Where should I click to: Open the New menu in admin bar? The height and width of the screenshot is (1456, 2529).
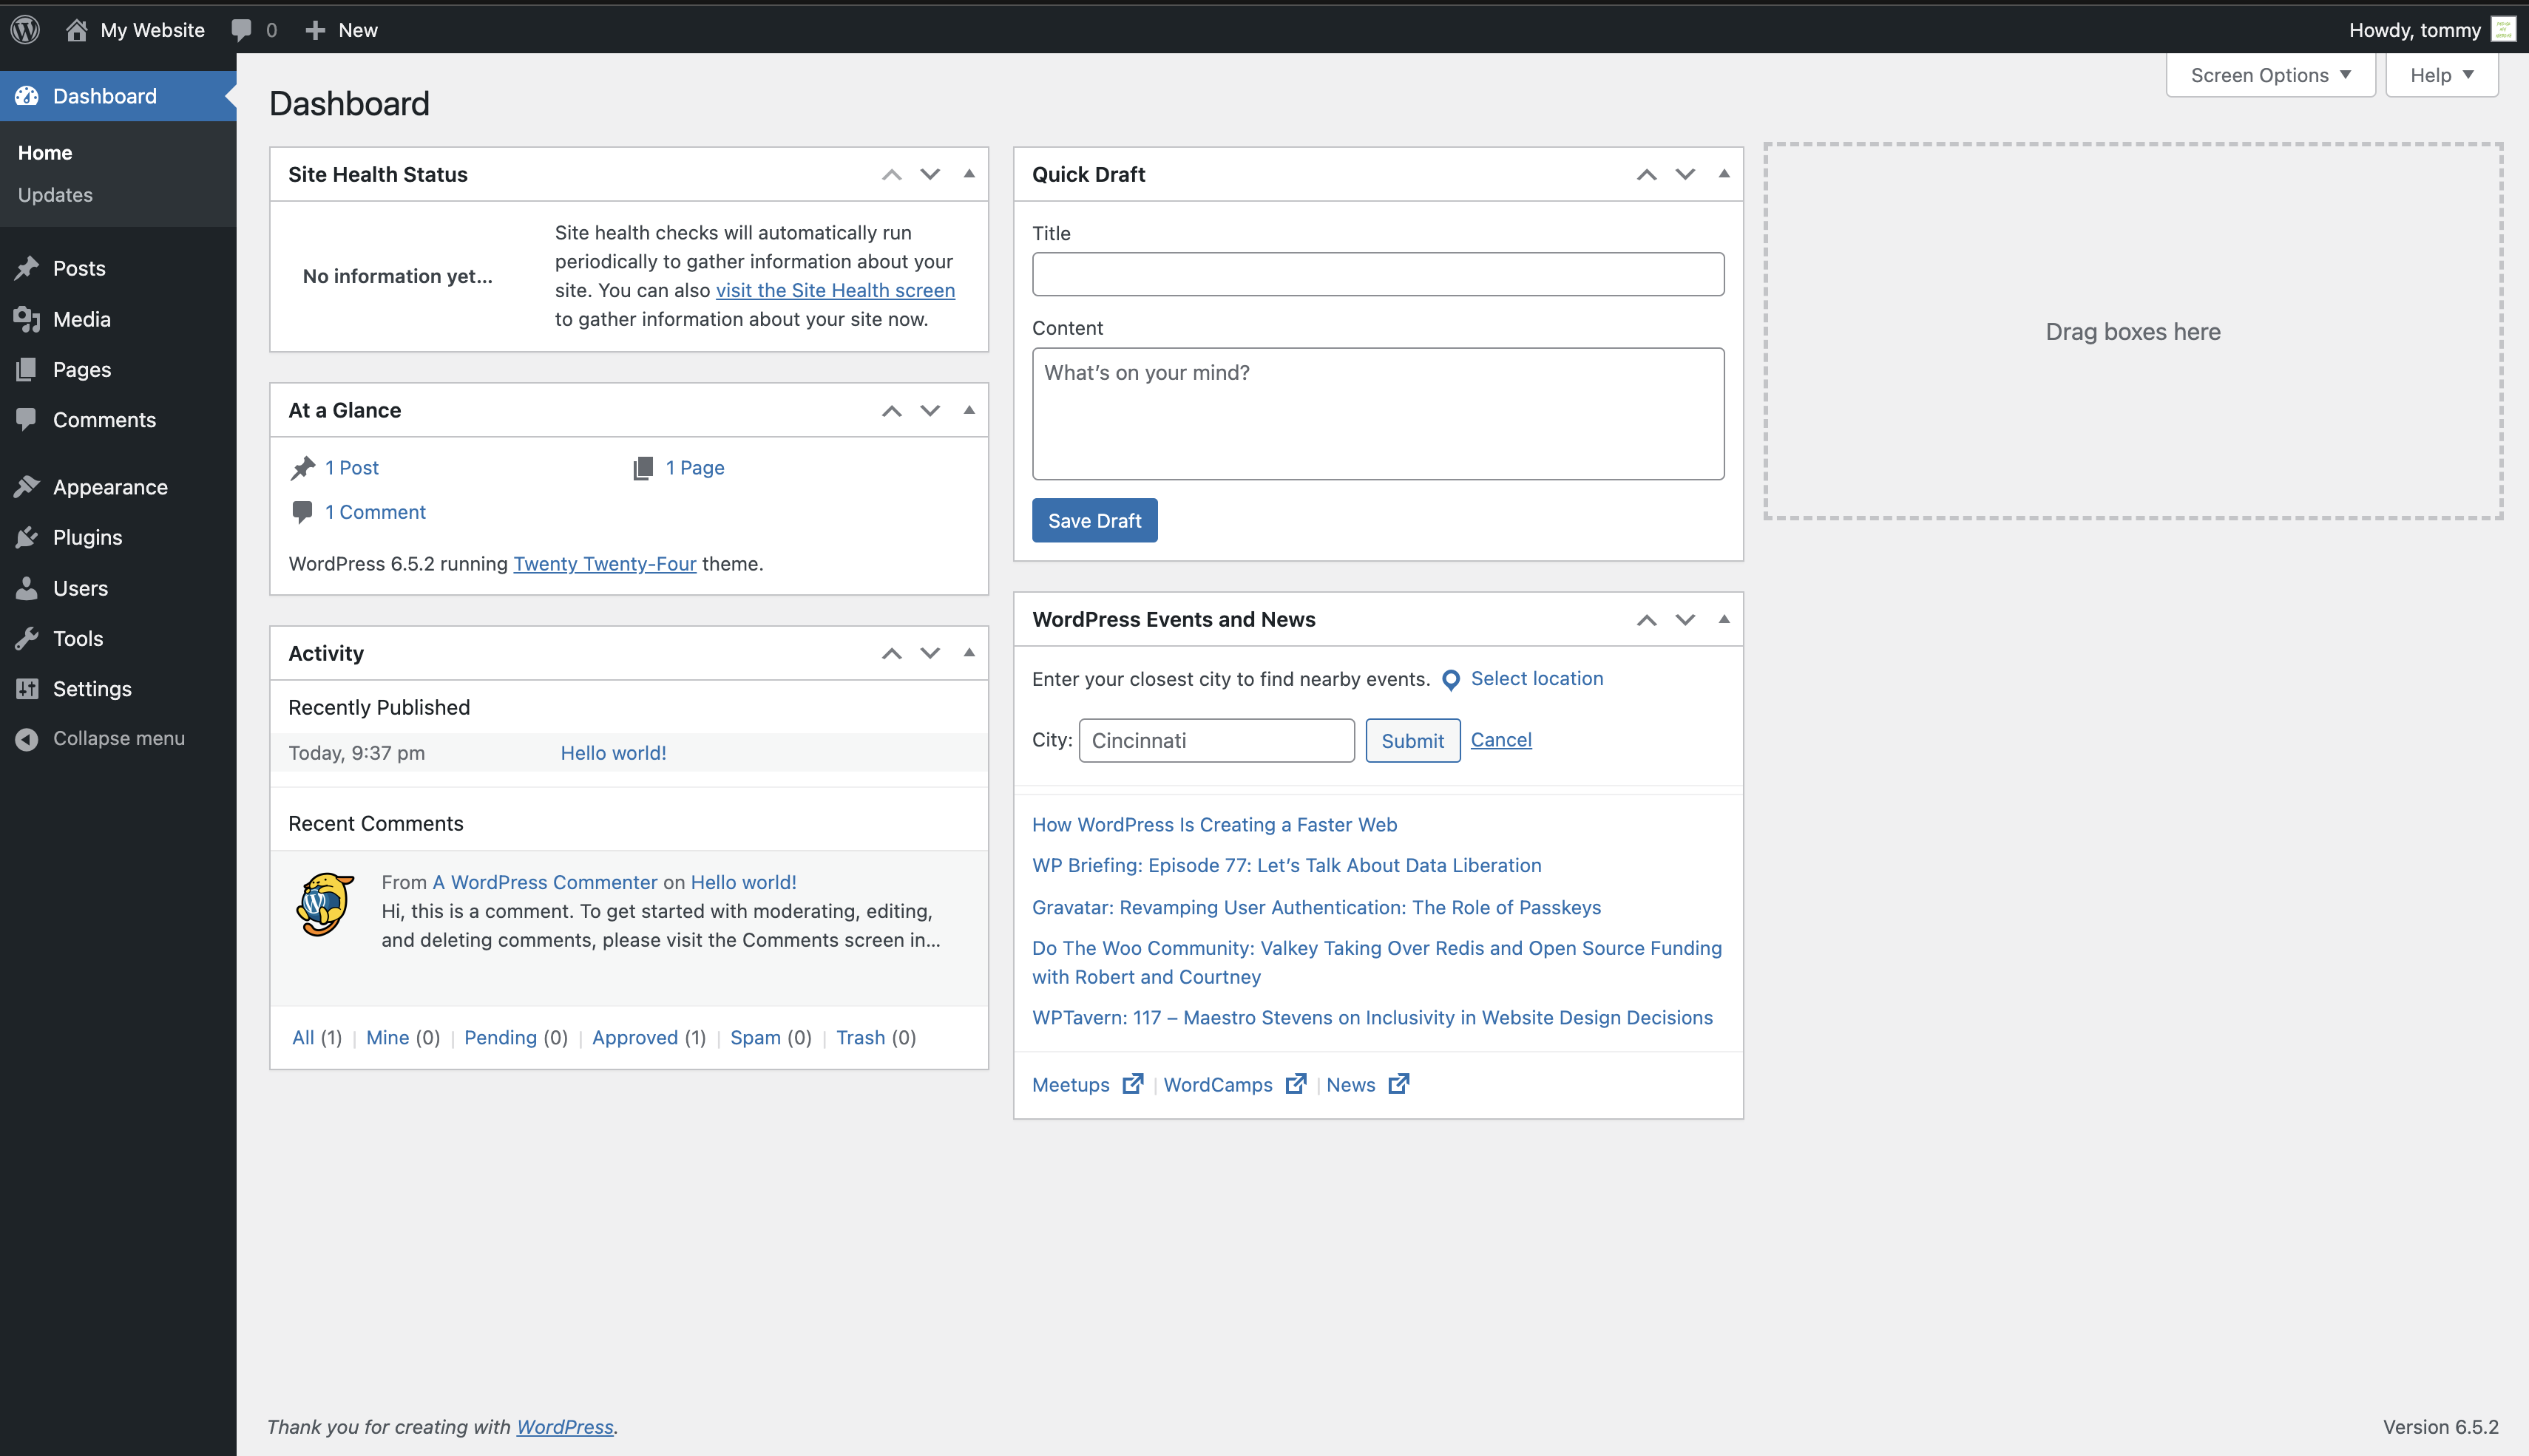[341, 30]
